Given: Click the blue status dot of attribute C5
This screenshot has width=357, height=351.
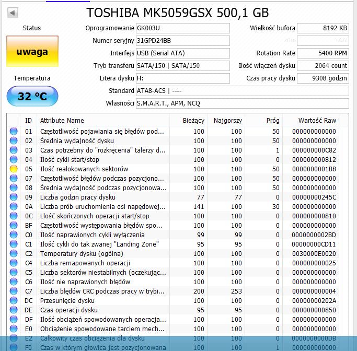Looking at the screenshot, I should point(14,272).
